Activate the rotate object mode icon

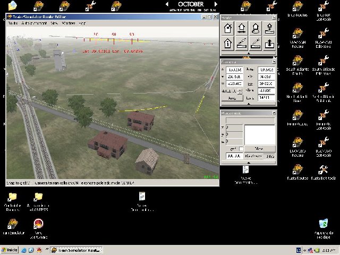coord(256,28)
